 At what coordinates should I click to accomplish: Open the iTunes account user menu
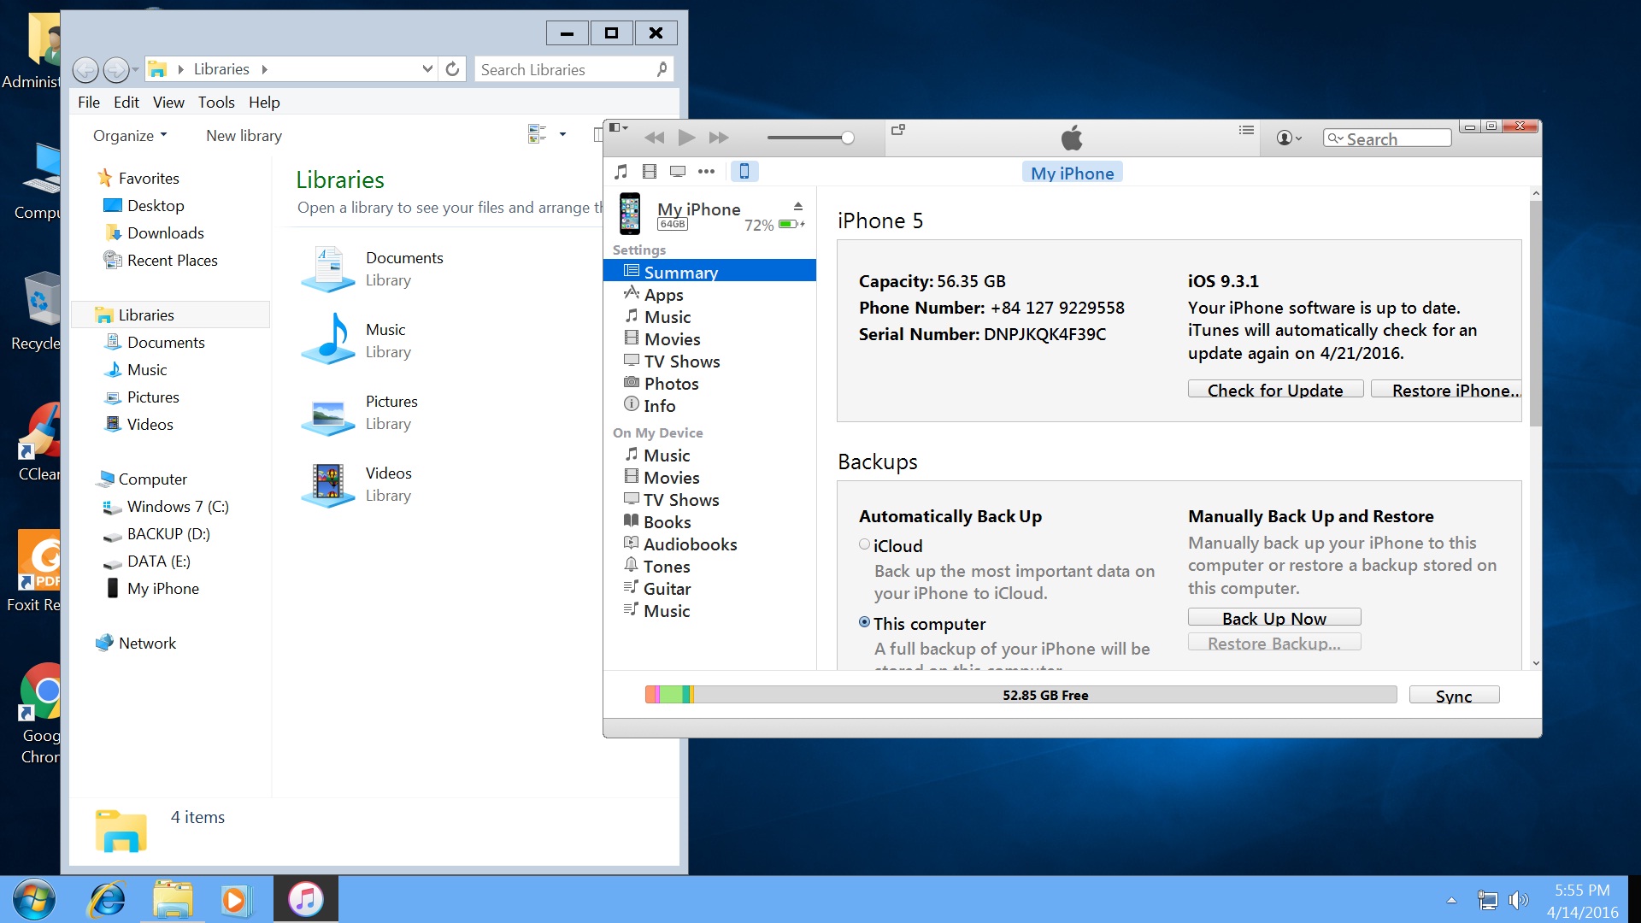pos(1289,138)
